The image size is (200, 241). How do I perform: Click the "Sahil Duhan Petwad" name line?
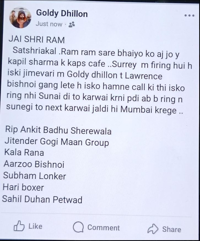[x=42, y=199]
